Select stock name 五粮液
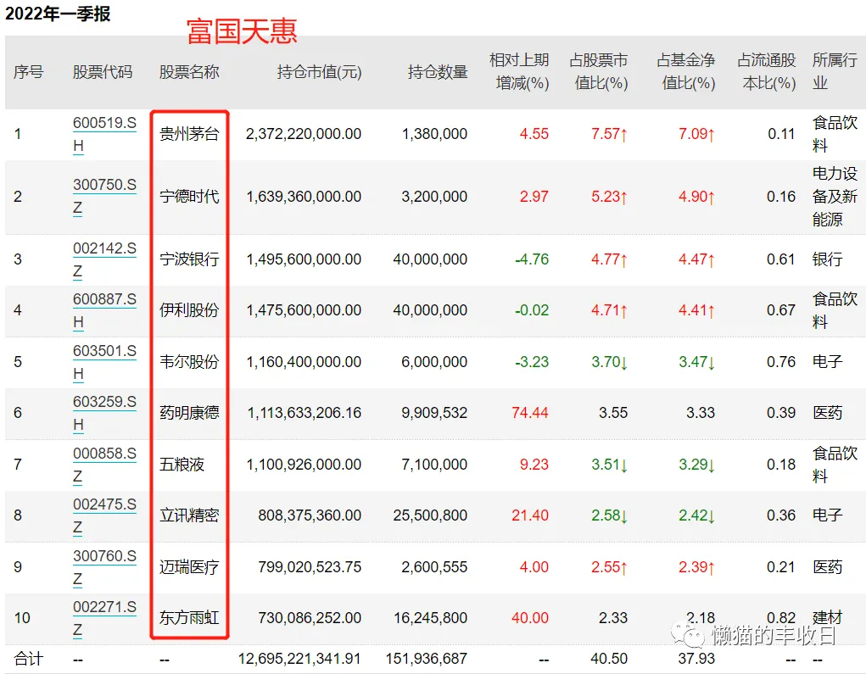Viewport: 866px width, 674px height. pyautogui.click(x=182, y=465)
